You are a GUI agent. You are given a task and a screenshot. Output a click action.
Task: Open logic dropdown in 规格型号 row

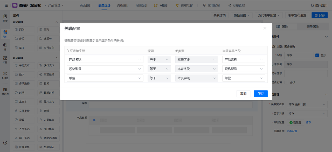[159, 69]
